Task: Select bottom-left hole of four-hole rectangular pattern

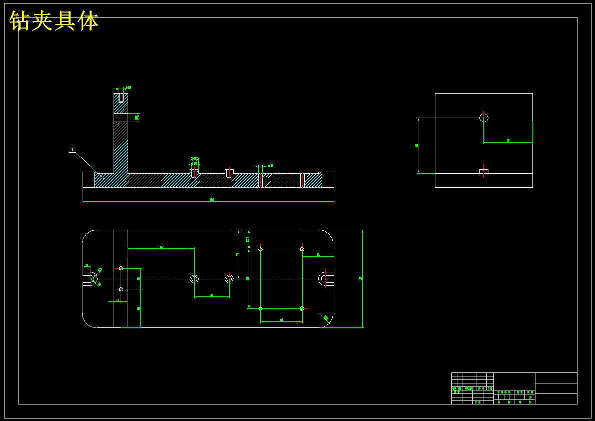Action: [260, 308]
